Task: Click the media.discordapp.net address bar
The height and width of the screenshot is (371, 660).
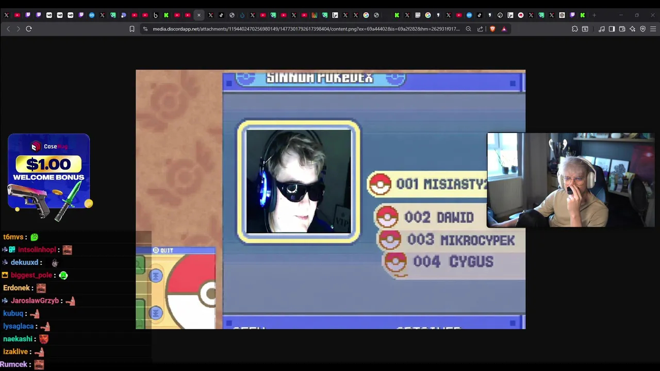Action: [x=306, y=29]
